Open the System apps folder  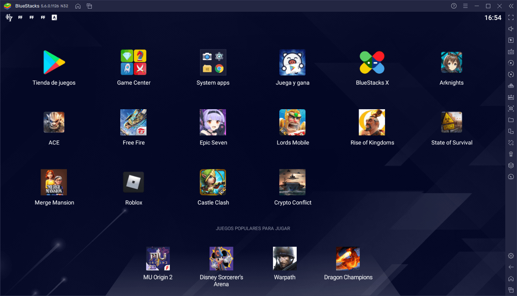point(213,62)
